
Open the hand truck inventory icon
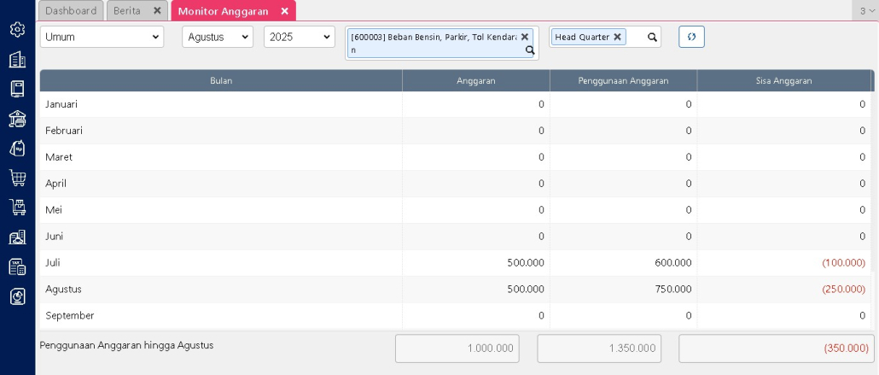pyautogui.click(x=16, y=208)
